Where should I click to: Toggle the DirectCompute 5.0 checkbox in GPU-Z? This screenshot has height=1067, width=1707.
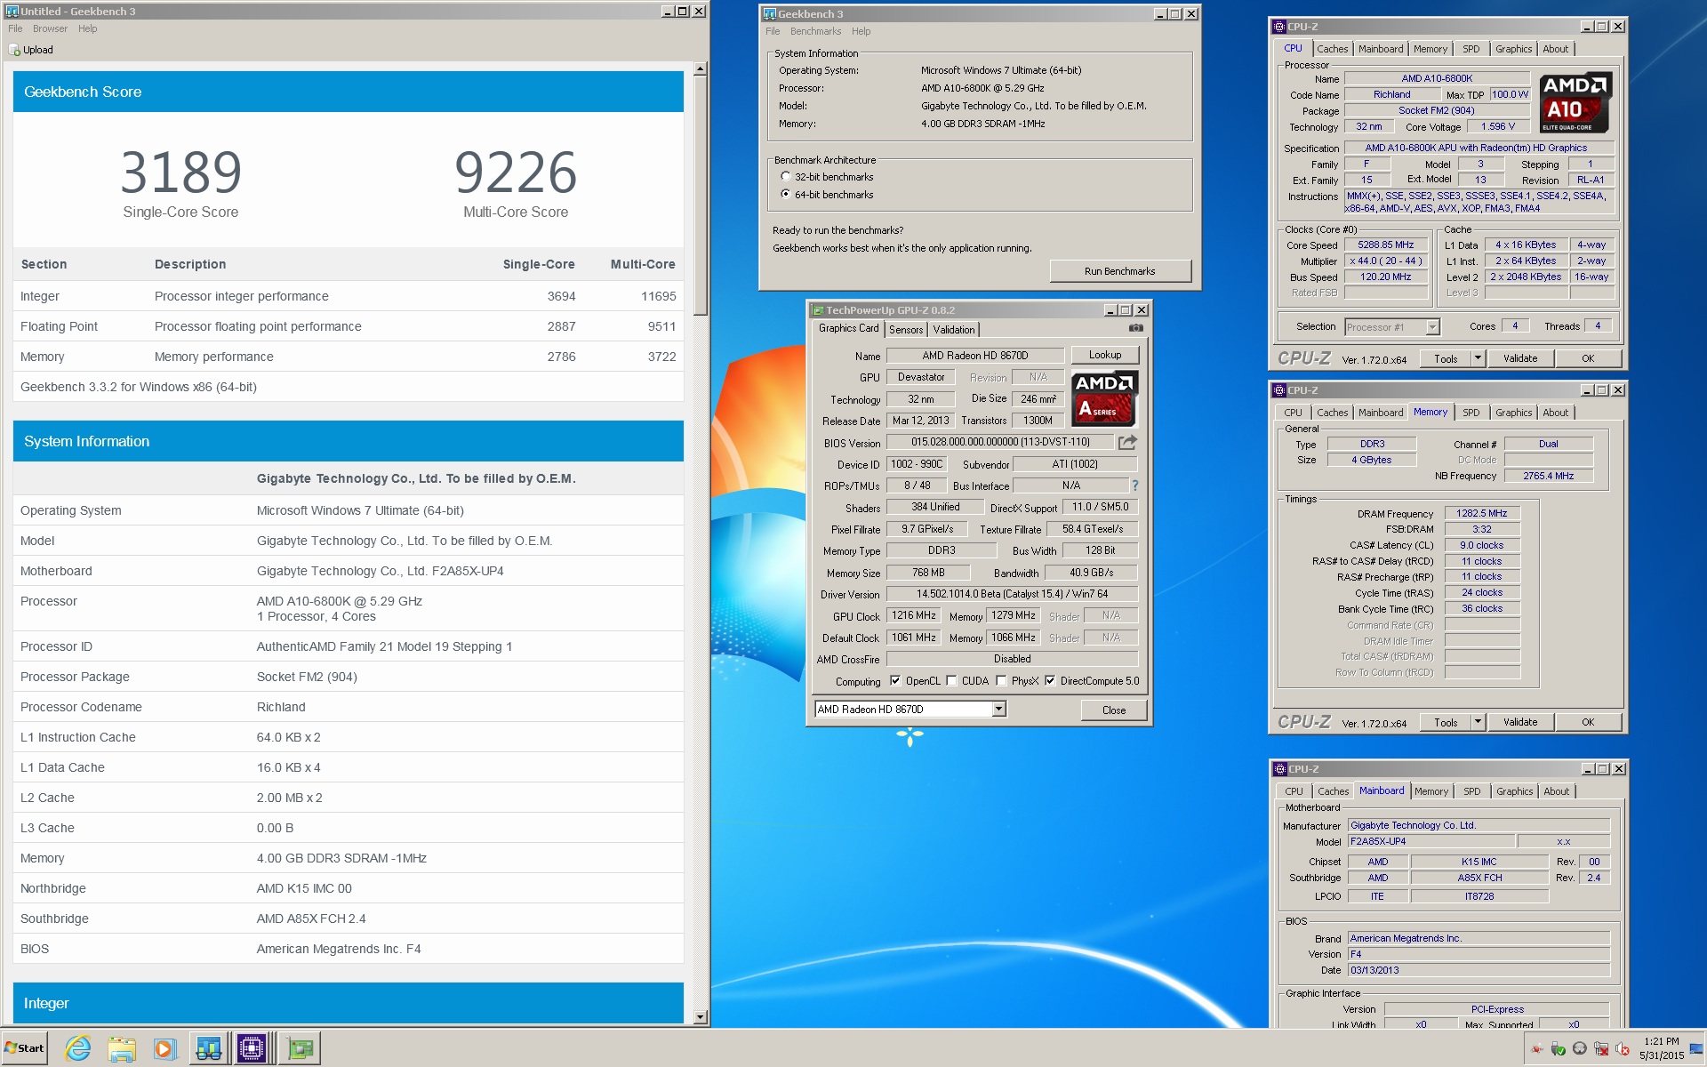[1050, 681]
